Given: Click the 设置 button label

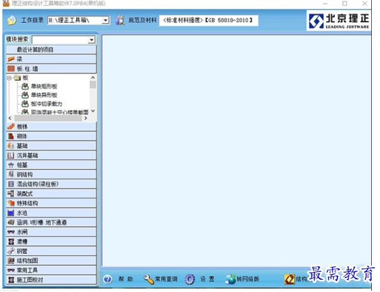Looking at the screenshot, I should pyautogui.click(x=208, y=279).
